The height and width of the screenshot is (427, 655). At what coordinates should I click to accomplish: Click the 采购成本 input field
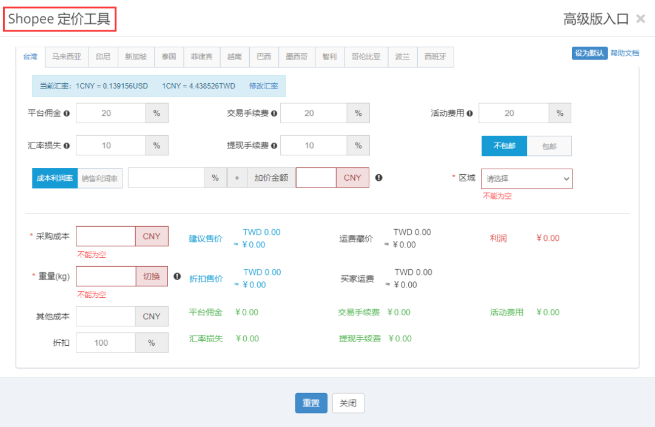pyautogui.click(x=106, y=236)
